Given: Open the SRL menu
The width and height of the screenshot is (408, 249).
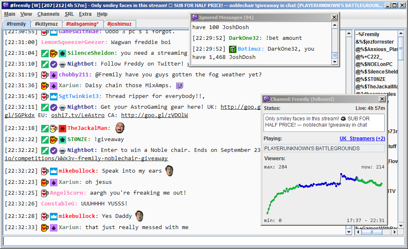Looking at the screenshot, I should 69,14.
